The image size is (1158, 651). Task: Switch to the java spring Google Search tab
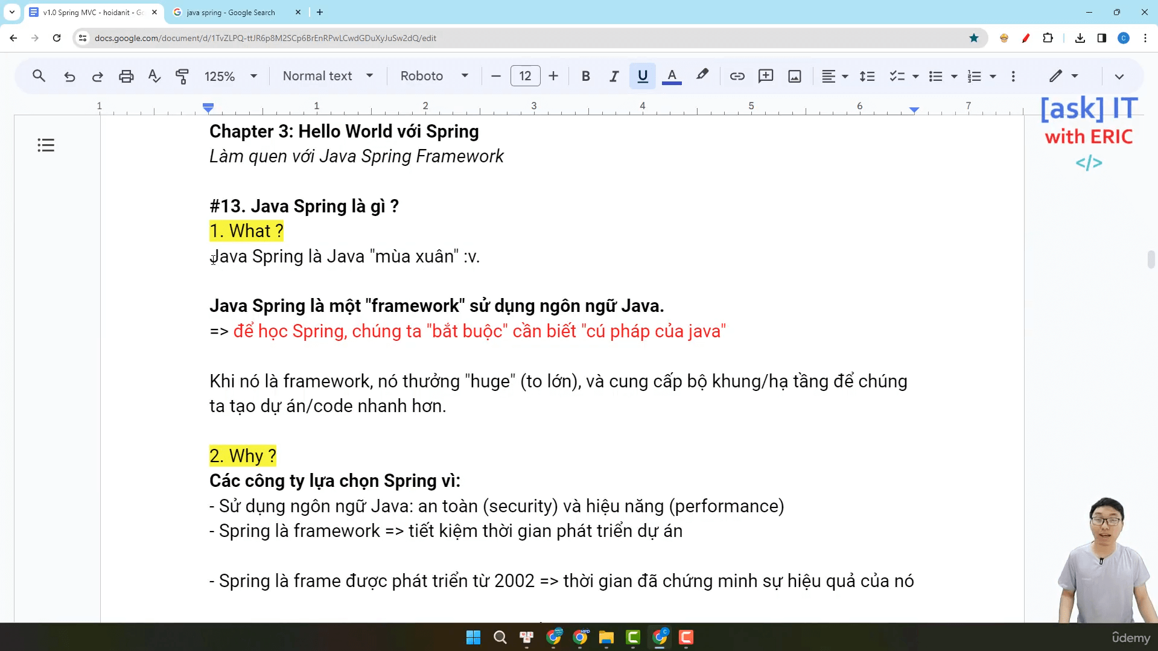(x=229, y=12)
